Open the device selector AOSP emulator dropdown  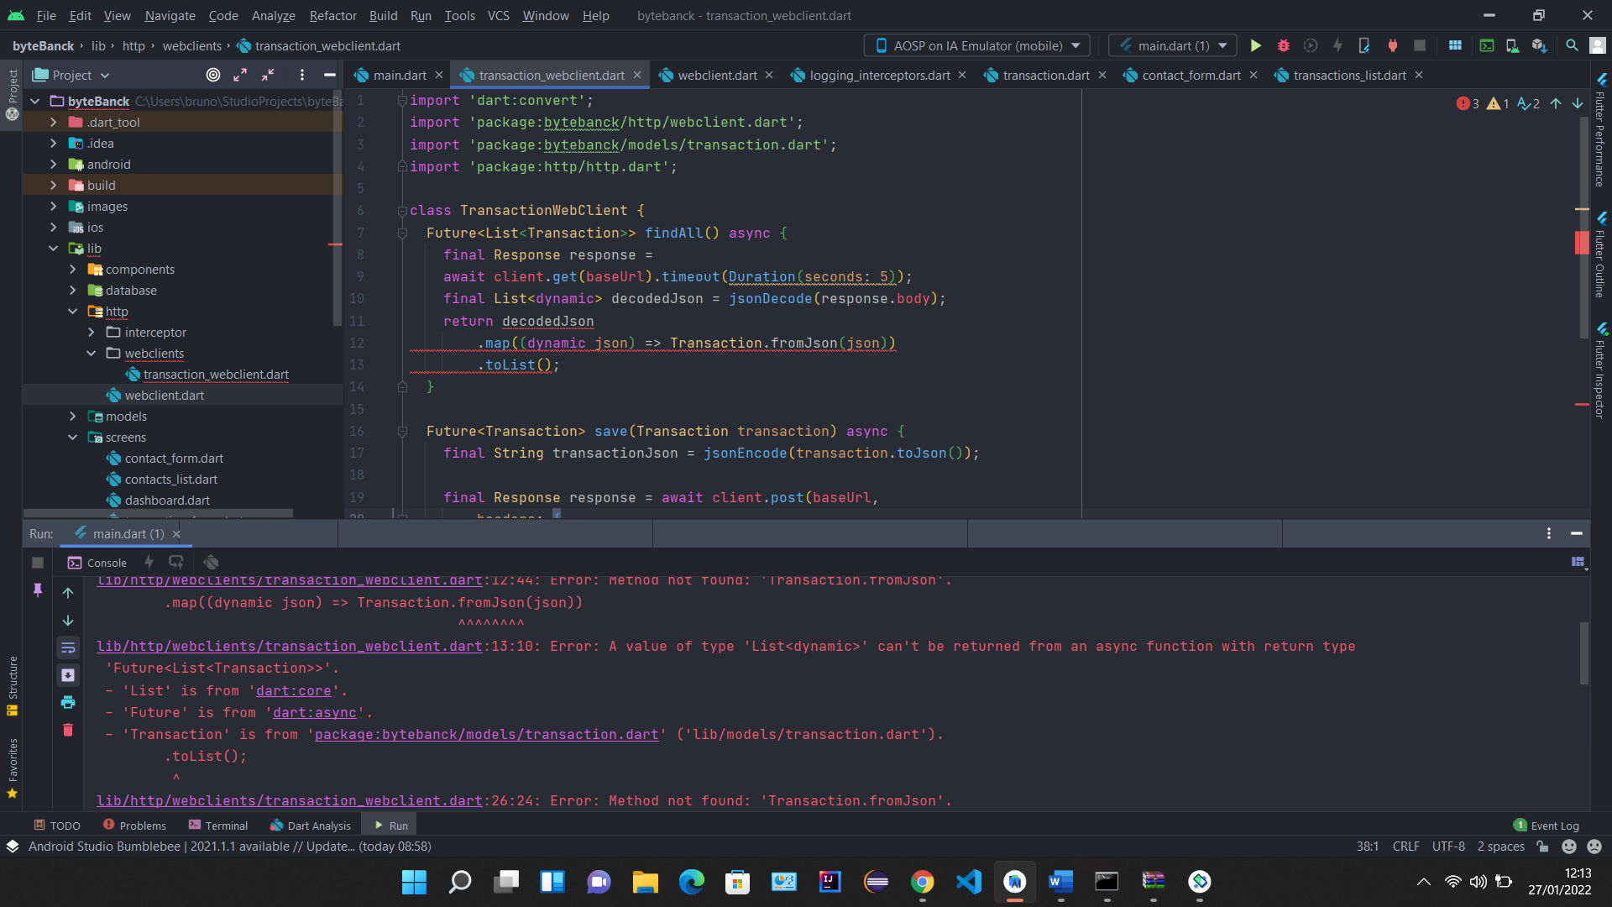pyautogui.click(x=977, y=45)
